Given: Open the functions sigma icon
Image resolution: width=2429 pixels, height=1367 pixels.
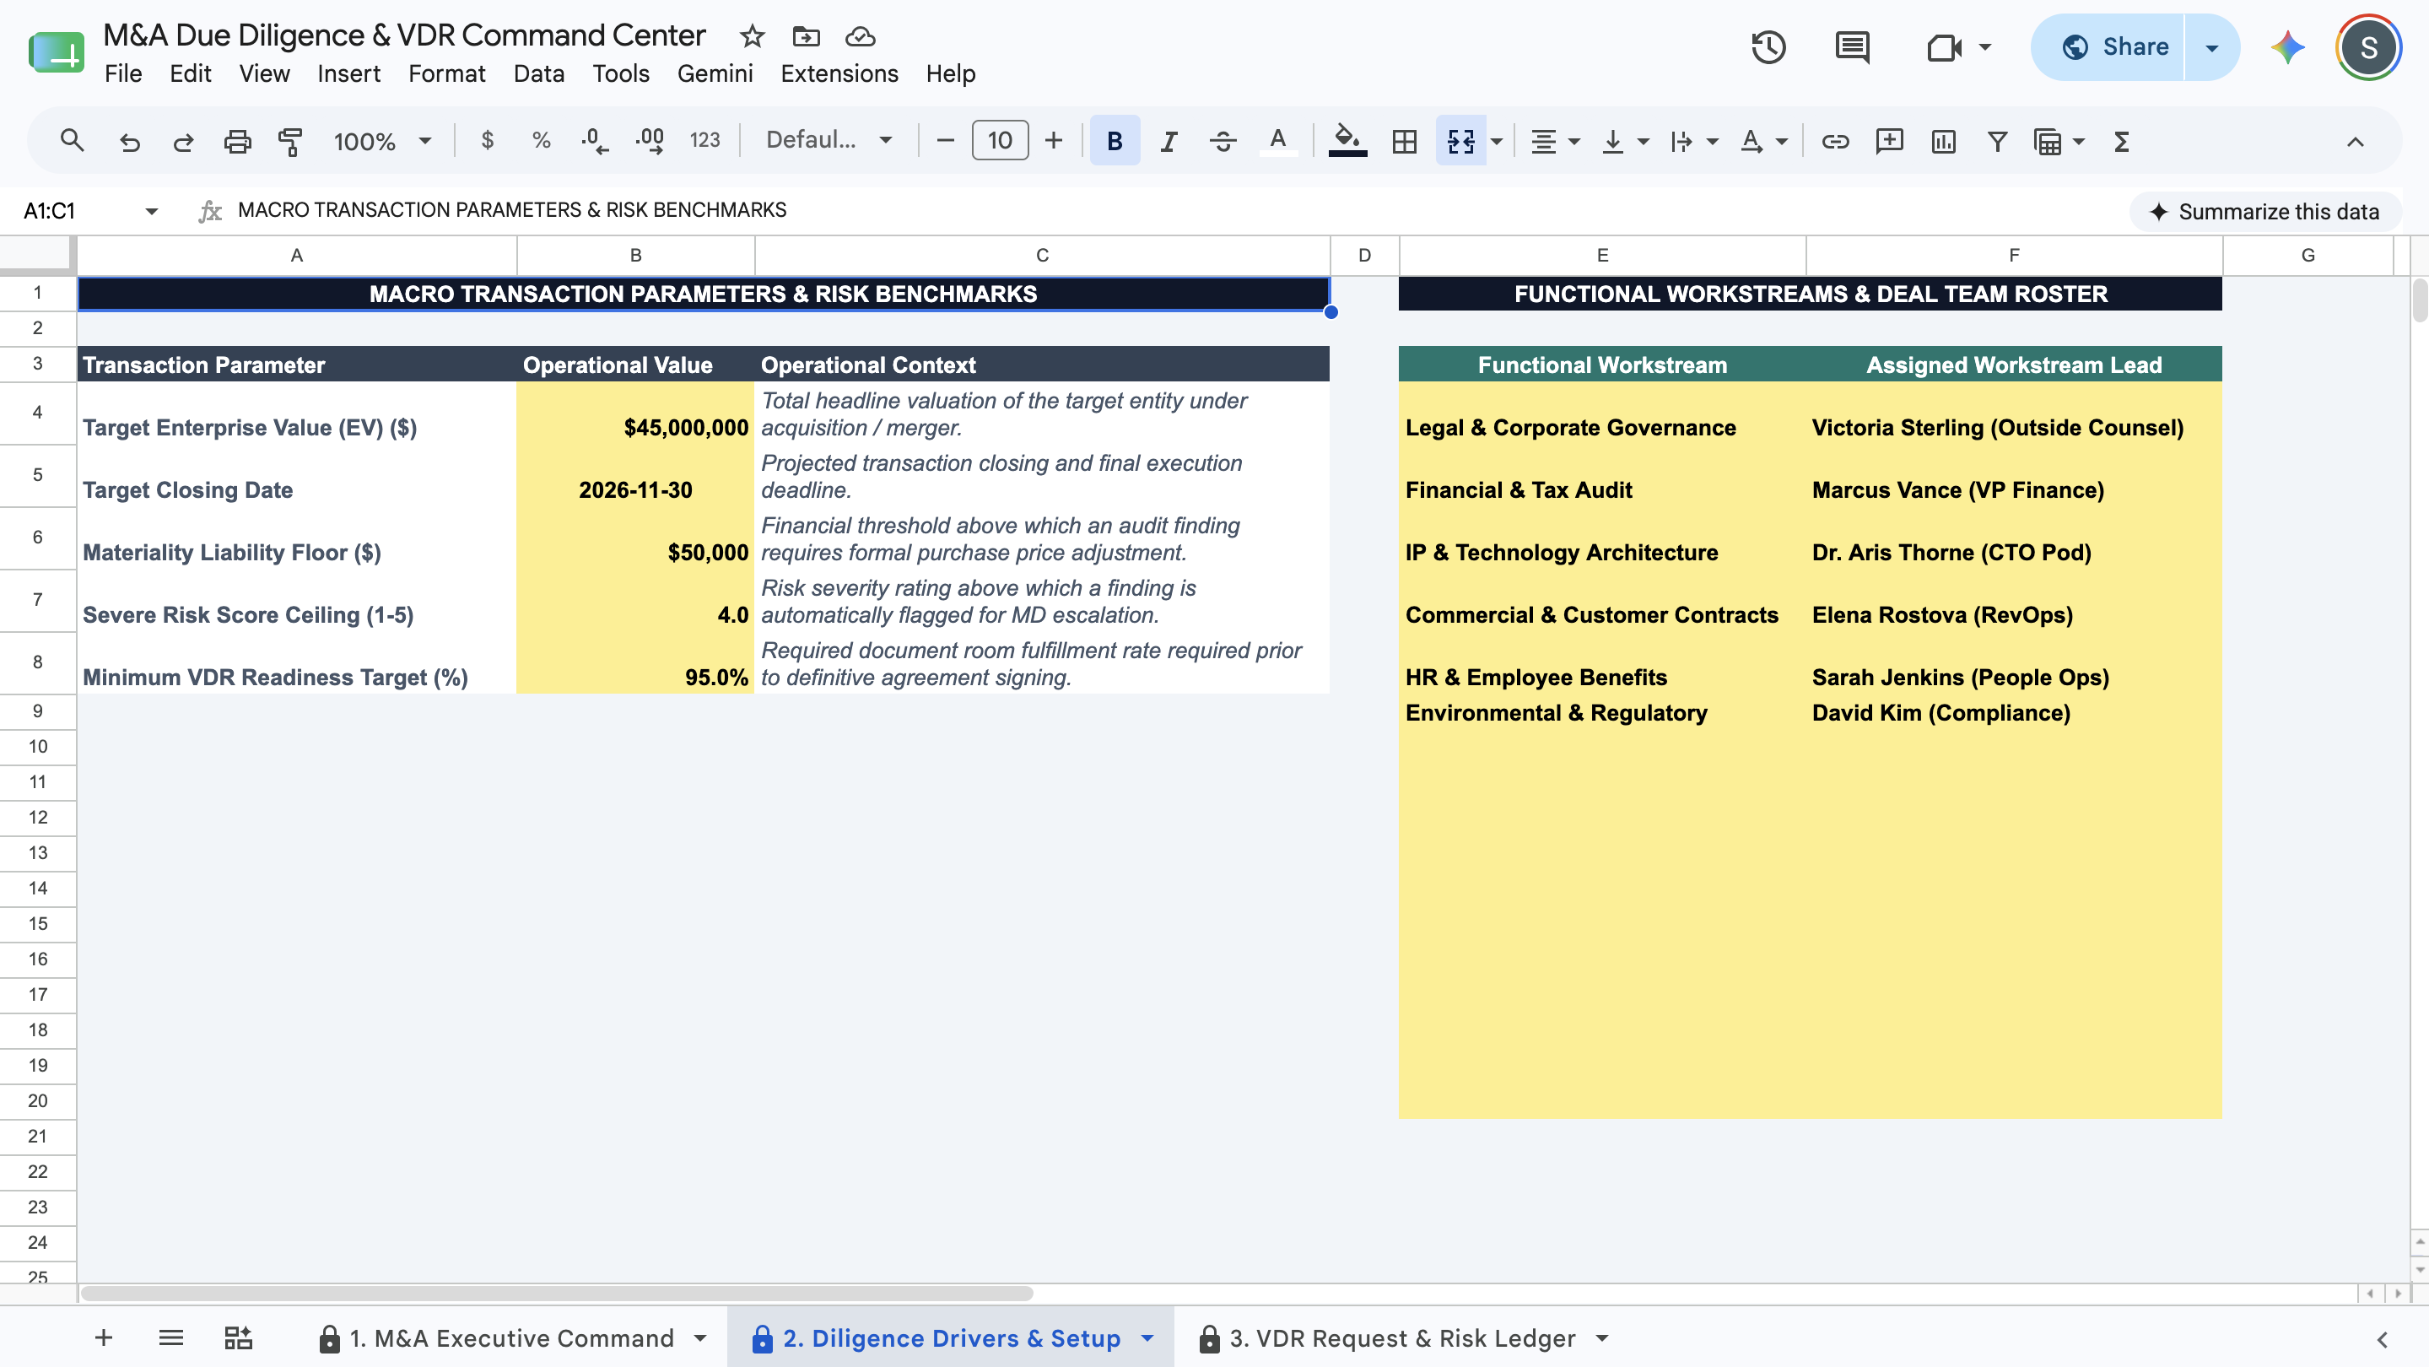Looking at the screenshot, I should point(2122,142).
